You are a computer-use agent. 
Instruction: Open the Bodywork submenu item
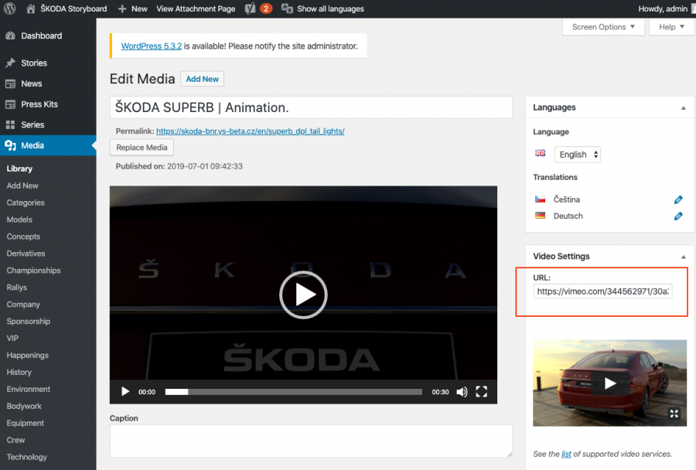click(24, 406)
